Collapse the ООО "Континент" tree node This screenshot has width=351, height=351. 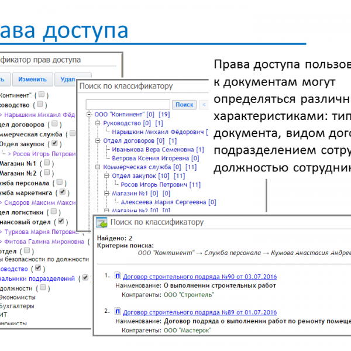point(90,115)
